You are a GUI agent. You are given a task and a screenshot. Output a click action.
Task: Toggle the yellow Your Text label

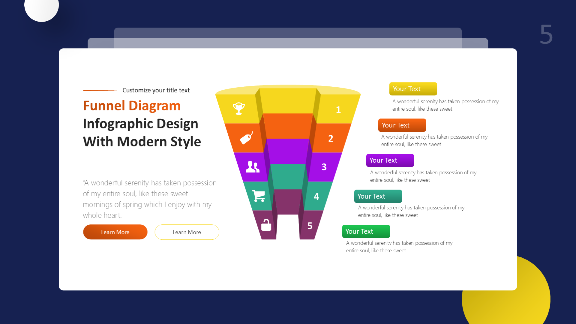(x=413, y=89)
